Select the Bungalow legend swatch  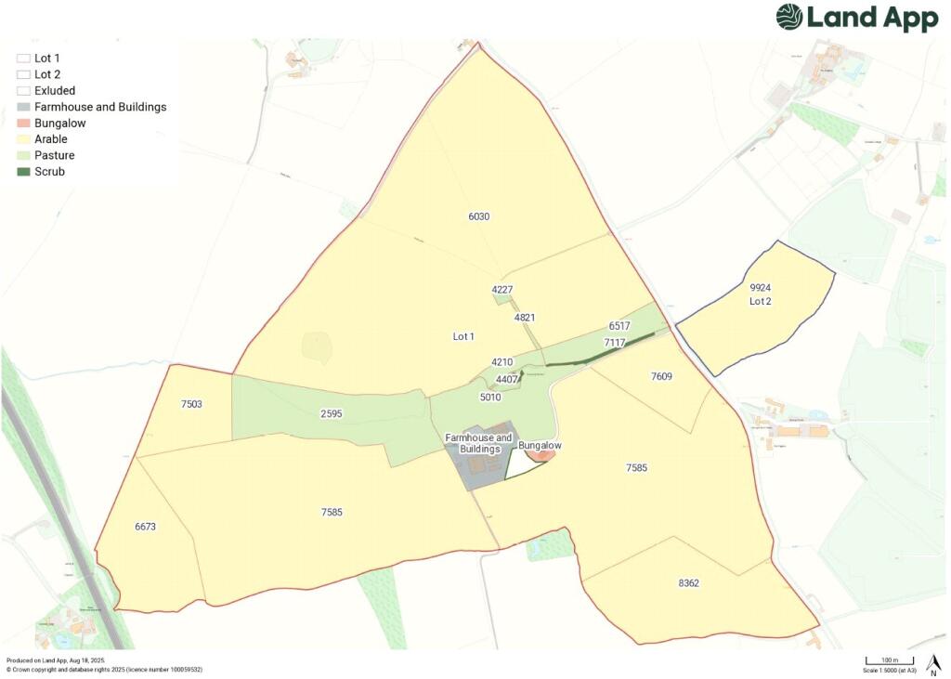pos(23,124)
